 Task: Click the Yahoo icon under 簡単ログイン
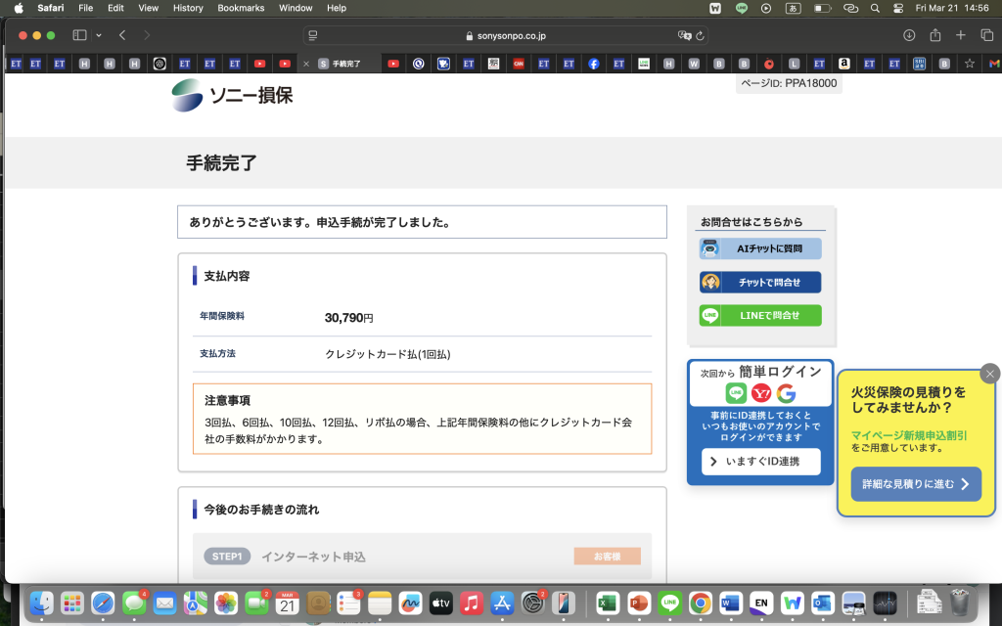(x=761, y=393)
